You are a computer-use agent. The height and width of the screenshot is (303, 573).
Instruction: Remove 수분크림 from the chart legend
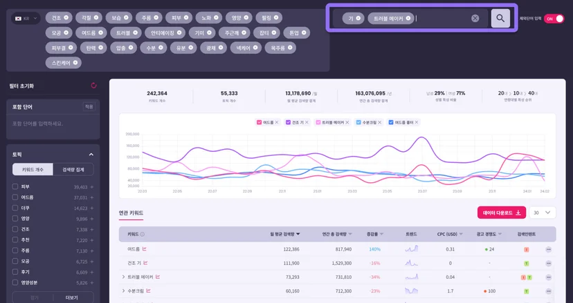click(x=379, y=123)
